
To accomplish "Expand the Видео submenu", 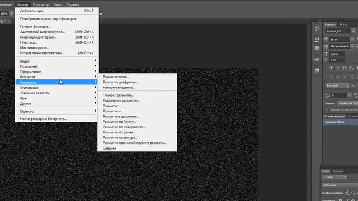I will tap(57, 61).
